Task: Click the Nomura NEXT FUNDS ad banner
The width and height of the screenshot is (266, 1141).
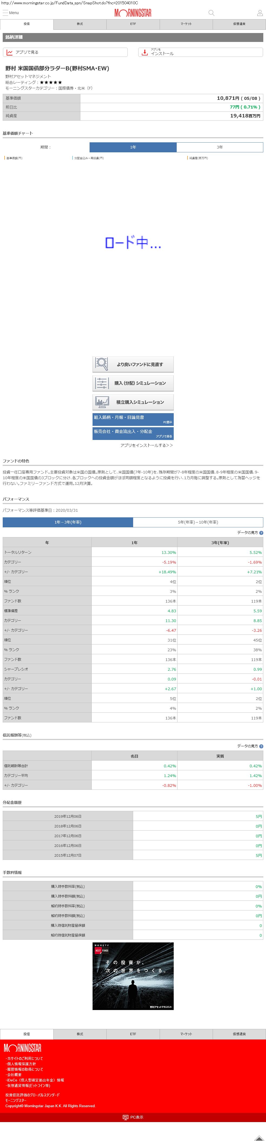Action: [133, 977]
